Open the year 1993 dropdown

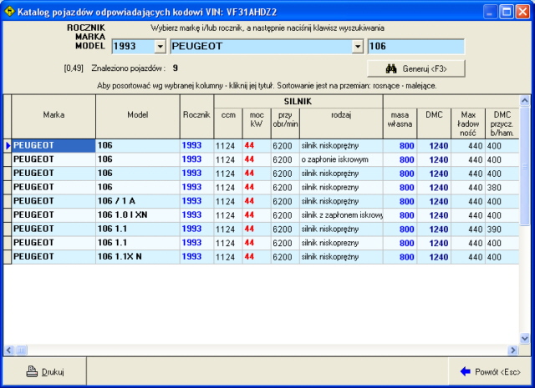160,47
